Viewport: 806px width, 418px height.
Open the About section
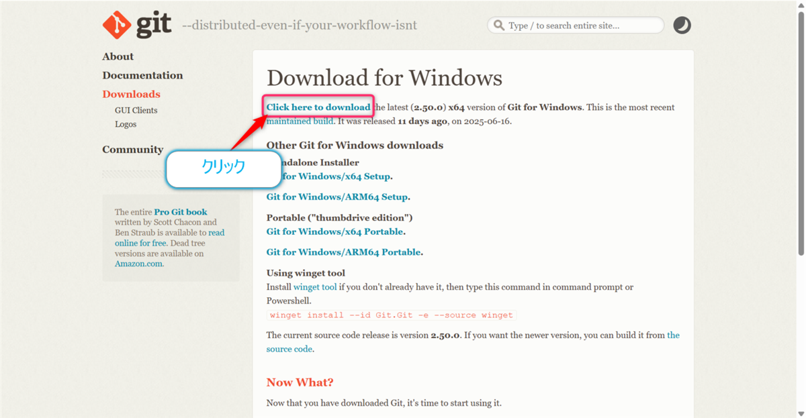tap(118, 56)
